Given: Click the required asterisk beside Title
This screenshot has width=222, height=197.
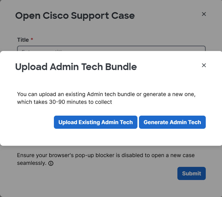Looking at the screenshot, I should [32, 40].
